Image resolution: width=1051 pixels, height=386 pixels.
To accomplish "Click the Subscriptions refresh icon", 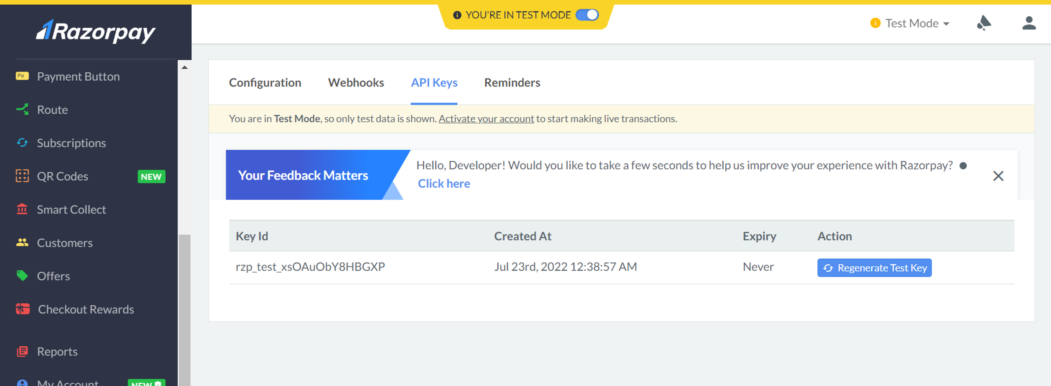I will (x=22, y=143).
